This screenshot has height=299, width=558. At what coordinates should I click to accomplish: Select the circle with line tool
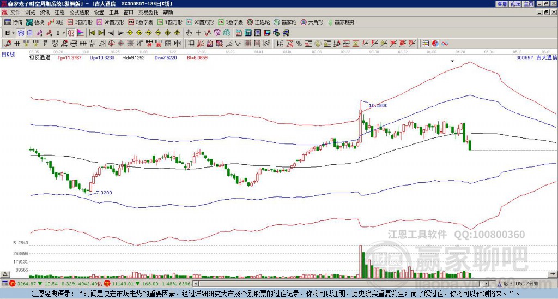(74, 44)
